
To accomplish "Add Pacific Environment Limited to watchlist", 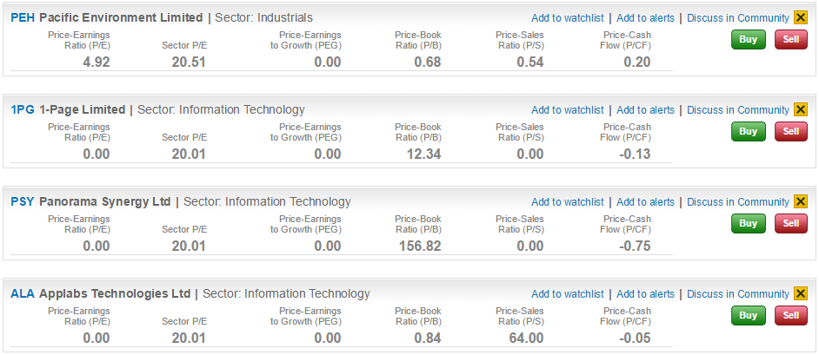I will [x=567, y=18].
